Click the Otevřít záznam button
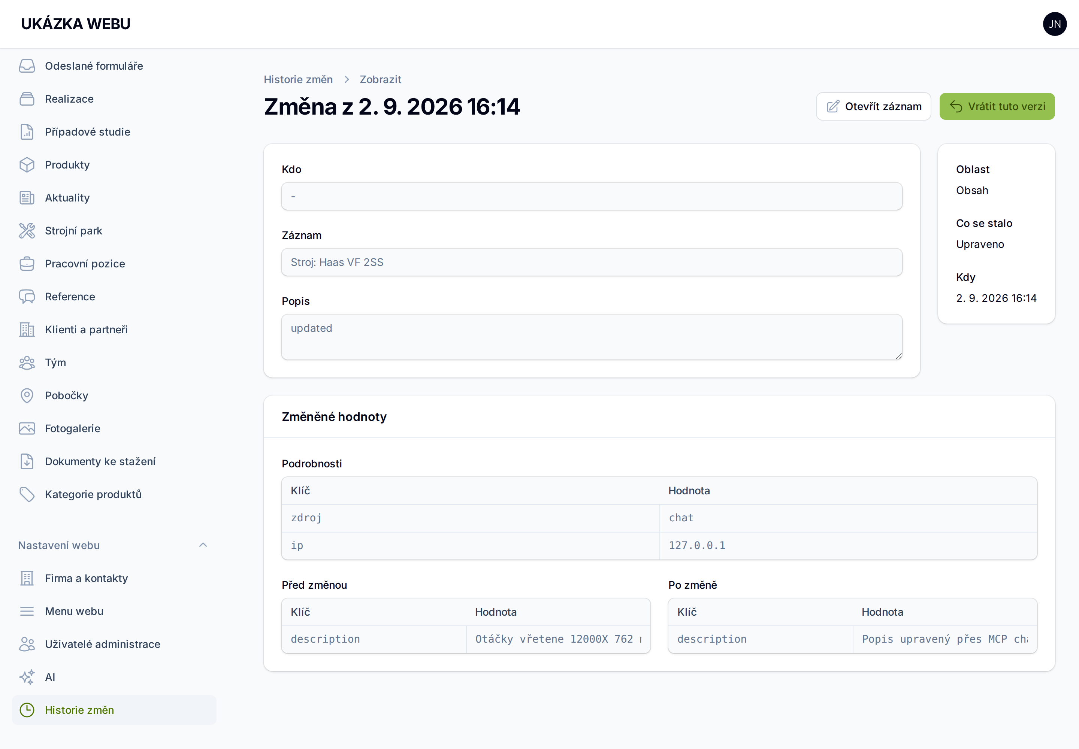 873,106
